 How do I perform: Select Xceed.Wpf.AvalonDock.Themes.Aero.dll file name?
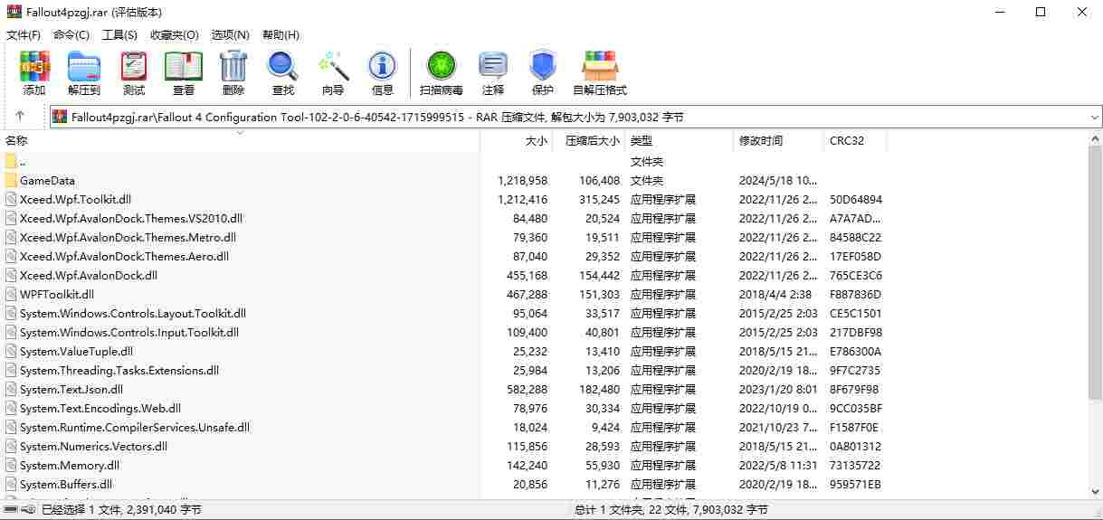pos(124,256)
